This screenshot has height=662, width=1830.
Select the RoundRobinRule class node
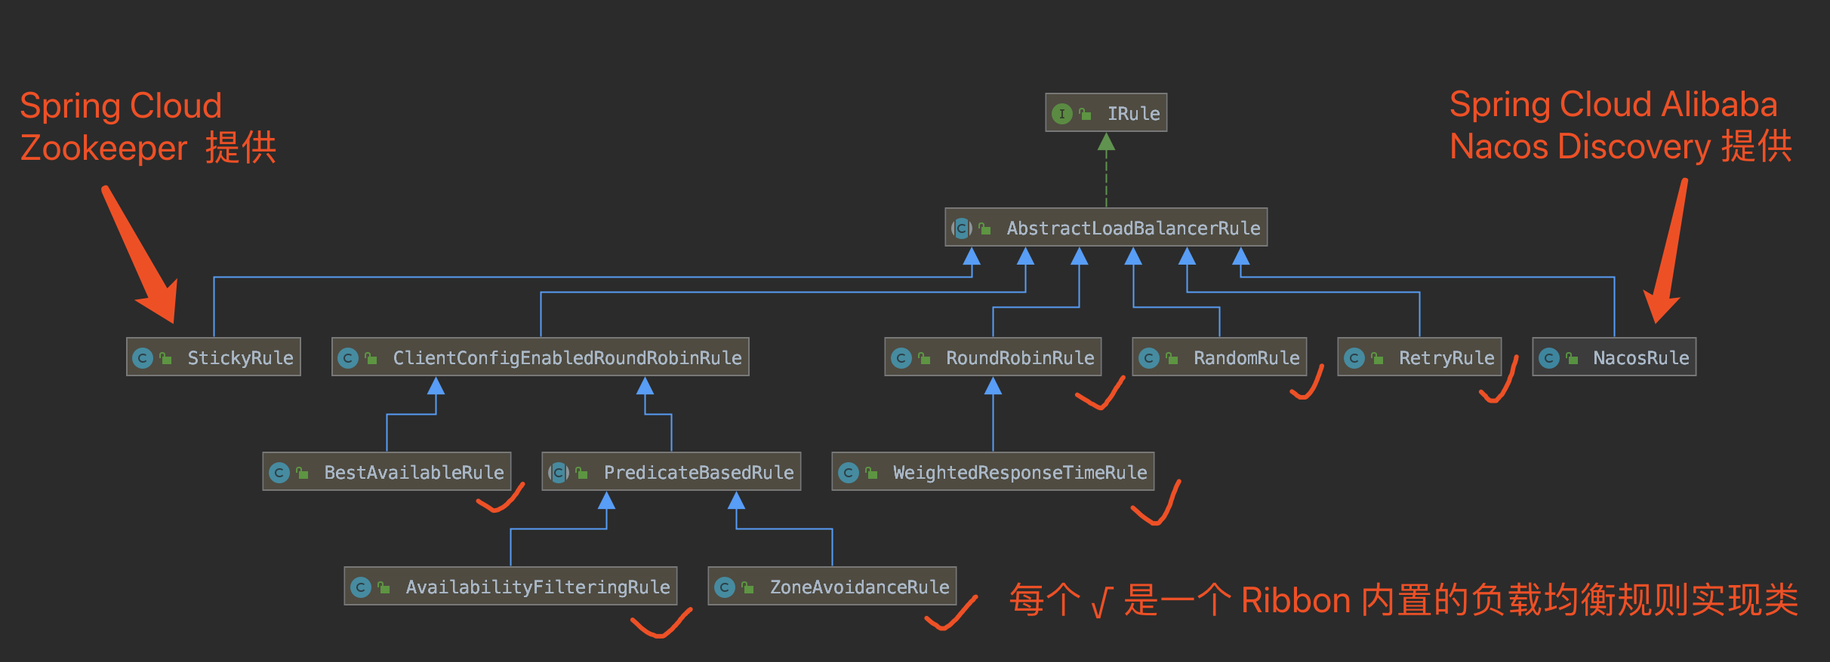[x=993, y=357]
